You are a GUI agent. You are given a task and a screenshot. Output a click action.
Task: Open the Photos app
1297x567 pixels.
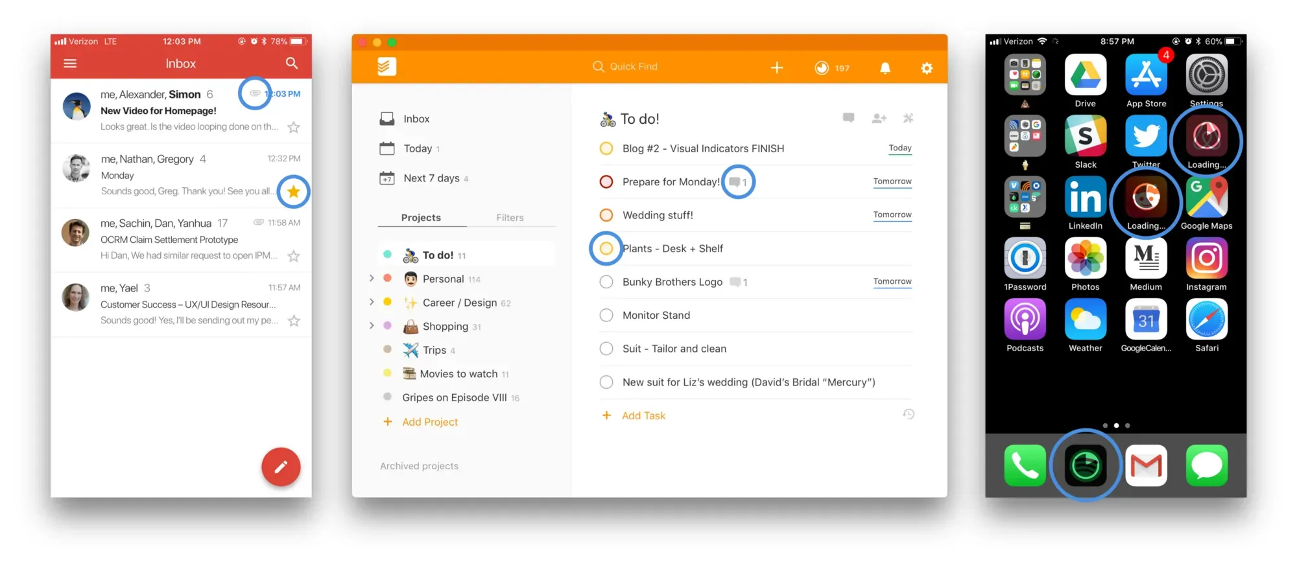click(1086, 258)
